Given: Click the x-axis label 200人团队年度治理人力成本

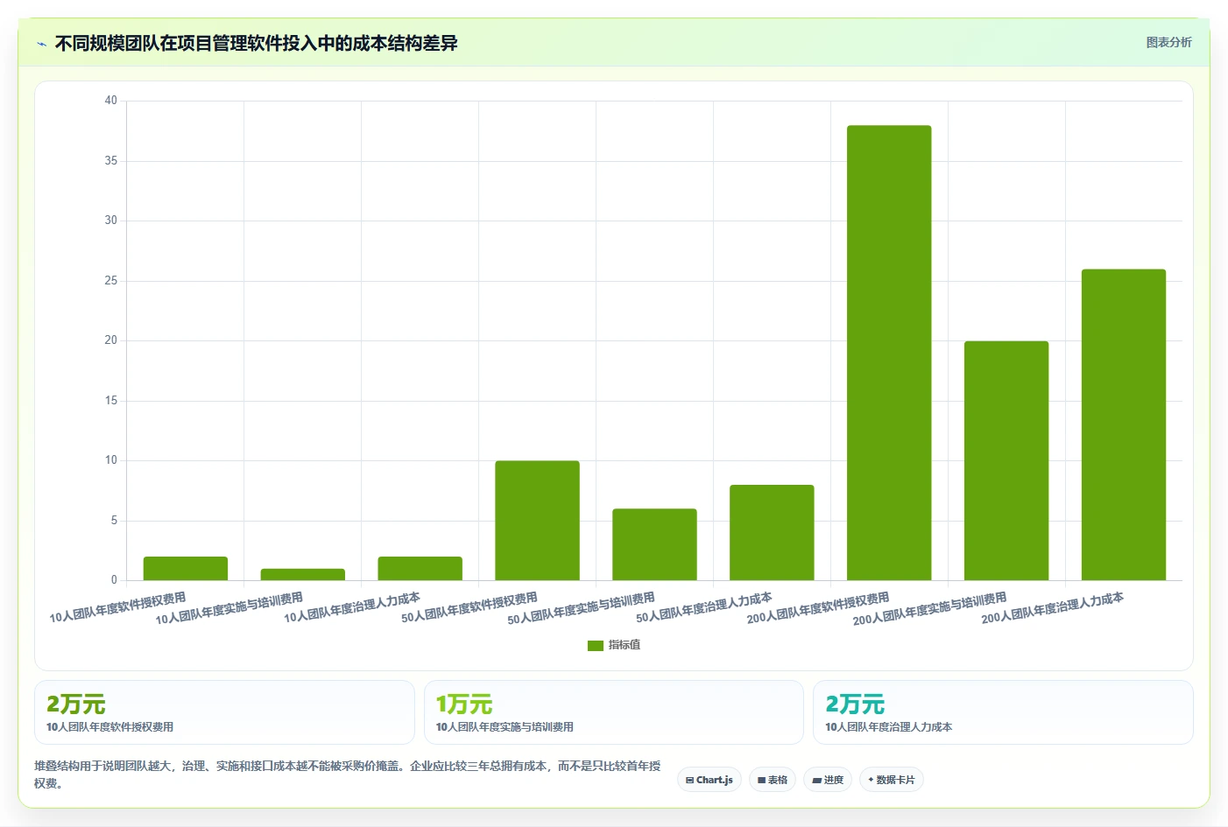Looking at the screenshot, I should click(1052, 608).
